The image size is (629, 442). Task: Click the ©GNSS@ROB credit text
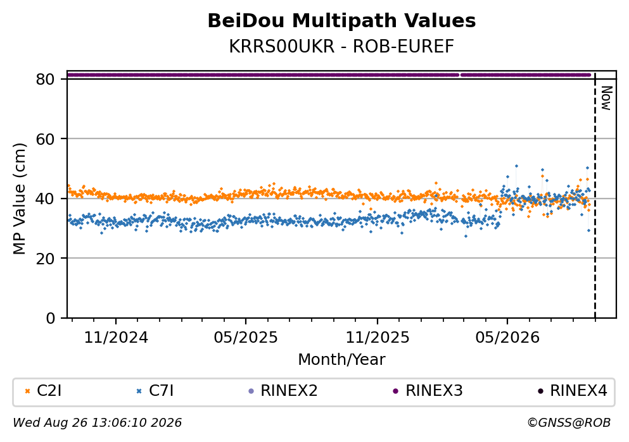569,423
